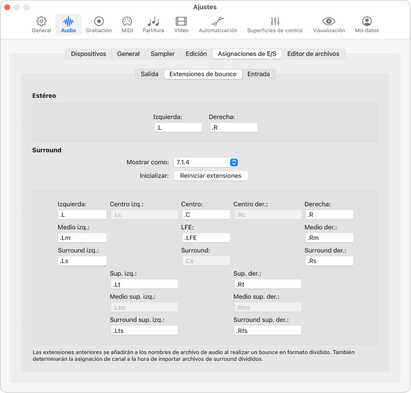The height and width of the screenshot is (393, 411).
Task: Click the Surround sup. der. .Rts field
Action: click(268, 331)
